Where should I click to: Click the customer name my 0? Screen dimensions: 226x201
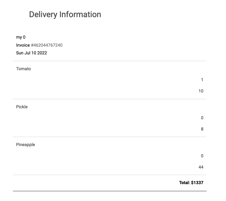21,37
